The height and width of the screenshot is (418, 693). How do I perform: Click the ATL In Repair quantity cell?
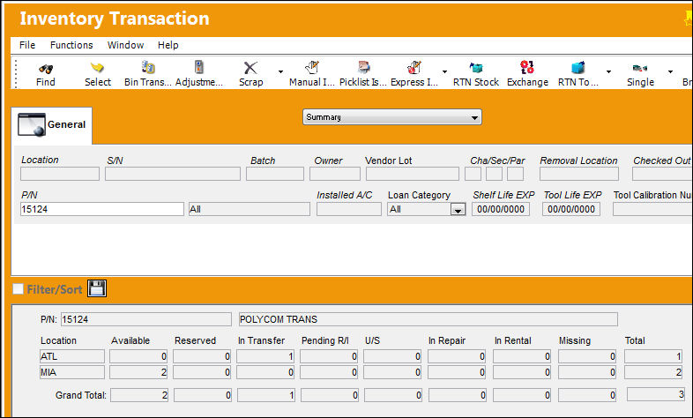(458, 356)
